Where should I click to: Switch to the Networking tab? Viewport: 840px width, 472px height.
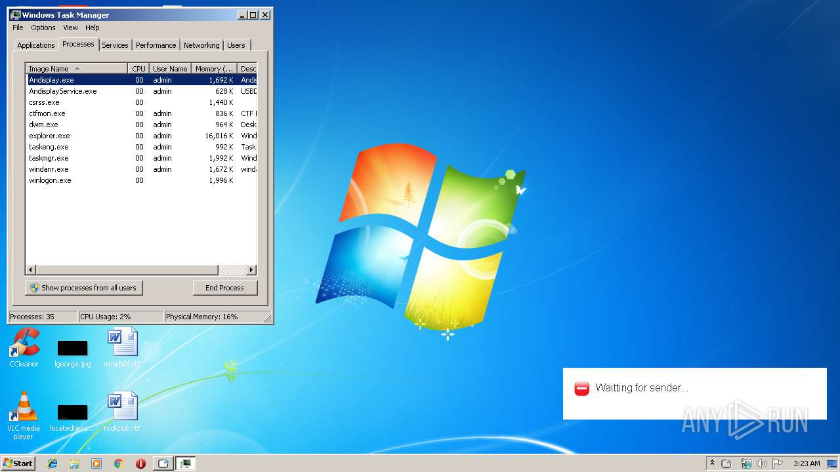point(201,45)
